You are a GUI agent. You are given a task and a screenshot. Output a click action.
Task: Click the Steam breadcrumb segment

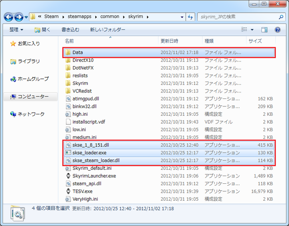(x=51, y=16)
